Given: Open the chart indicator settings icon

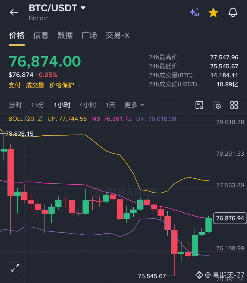Looking at the screenshot, I should tap(217, 105).
